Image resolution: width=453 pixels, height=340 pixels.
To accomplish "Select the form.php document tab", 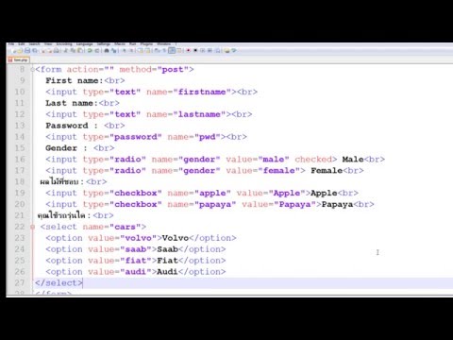I will coord(18,59).
